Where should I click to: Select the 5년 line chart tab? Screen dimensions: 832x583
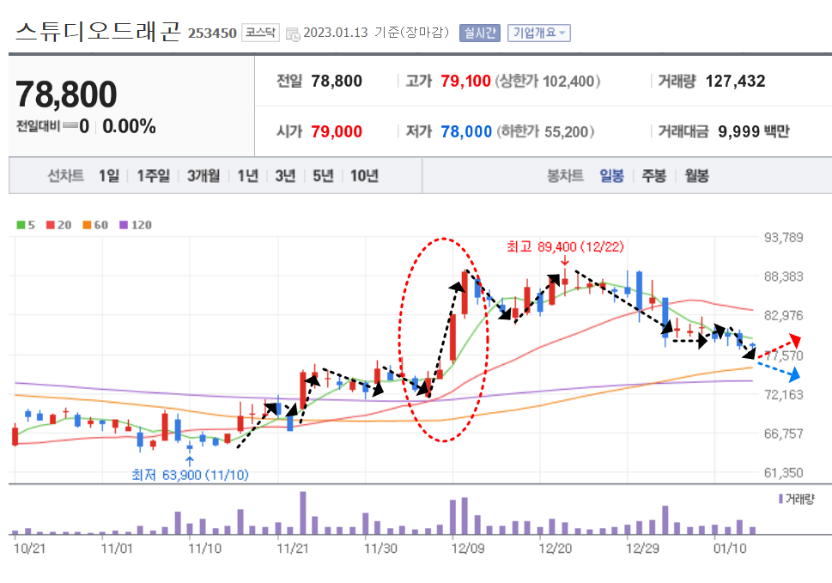323,176
